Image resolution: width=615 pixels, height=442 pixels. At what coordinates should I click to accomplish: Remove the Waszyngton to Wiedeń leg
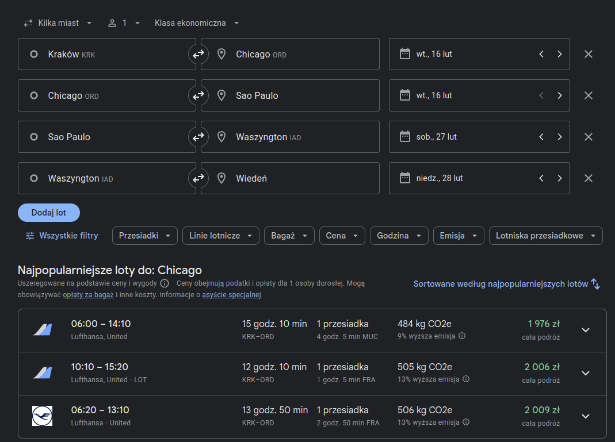[x=589, y=178]
